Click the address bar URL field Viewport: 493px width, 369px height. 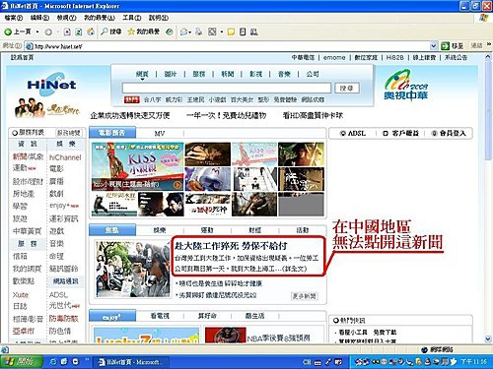click(x=227, y=46)
